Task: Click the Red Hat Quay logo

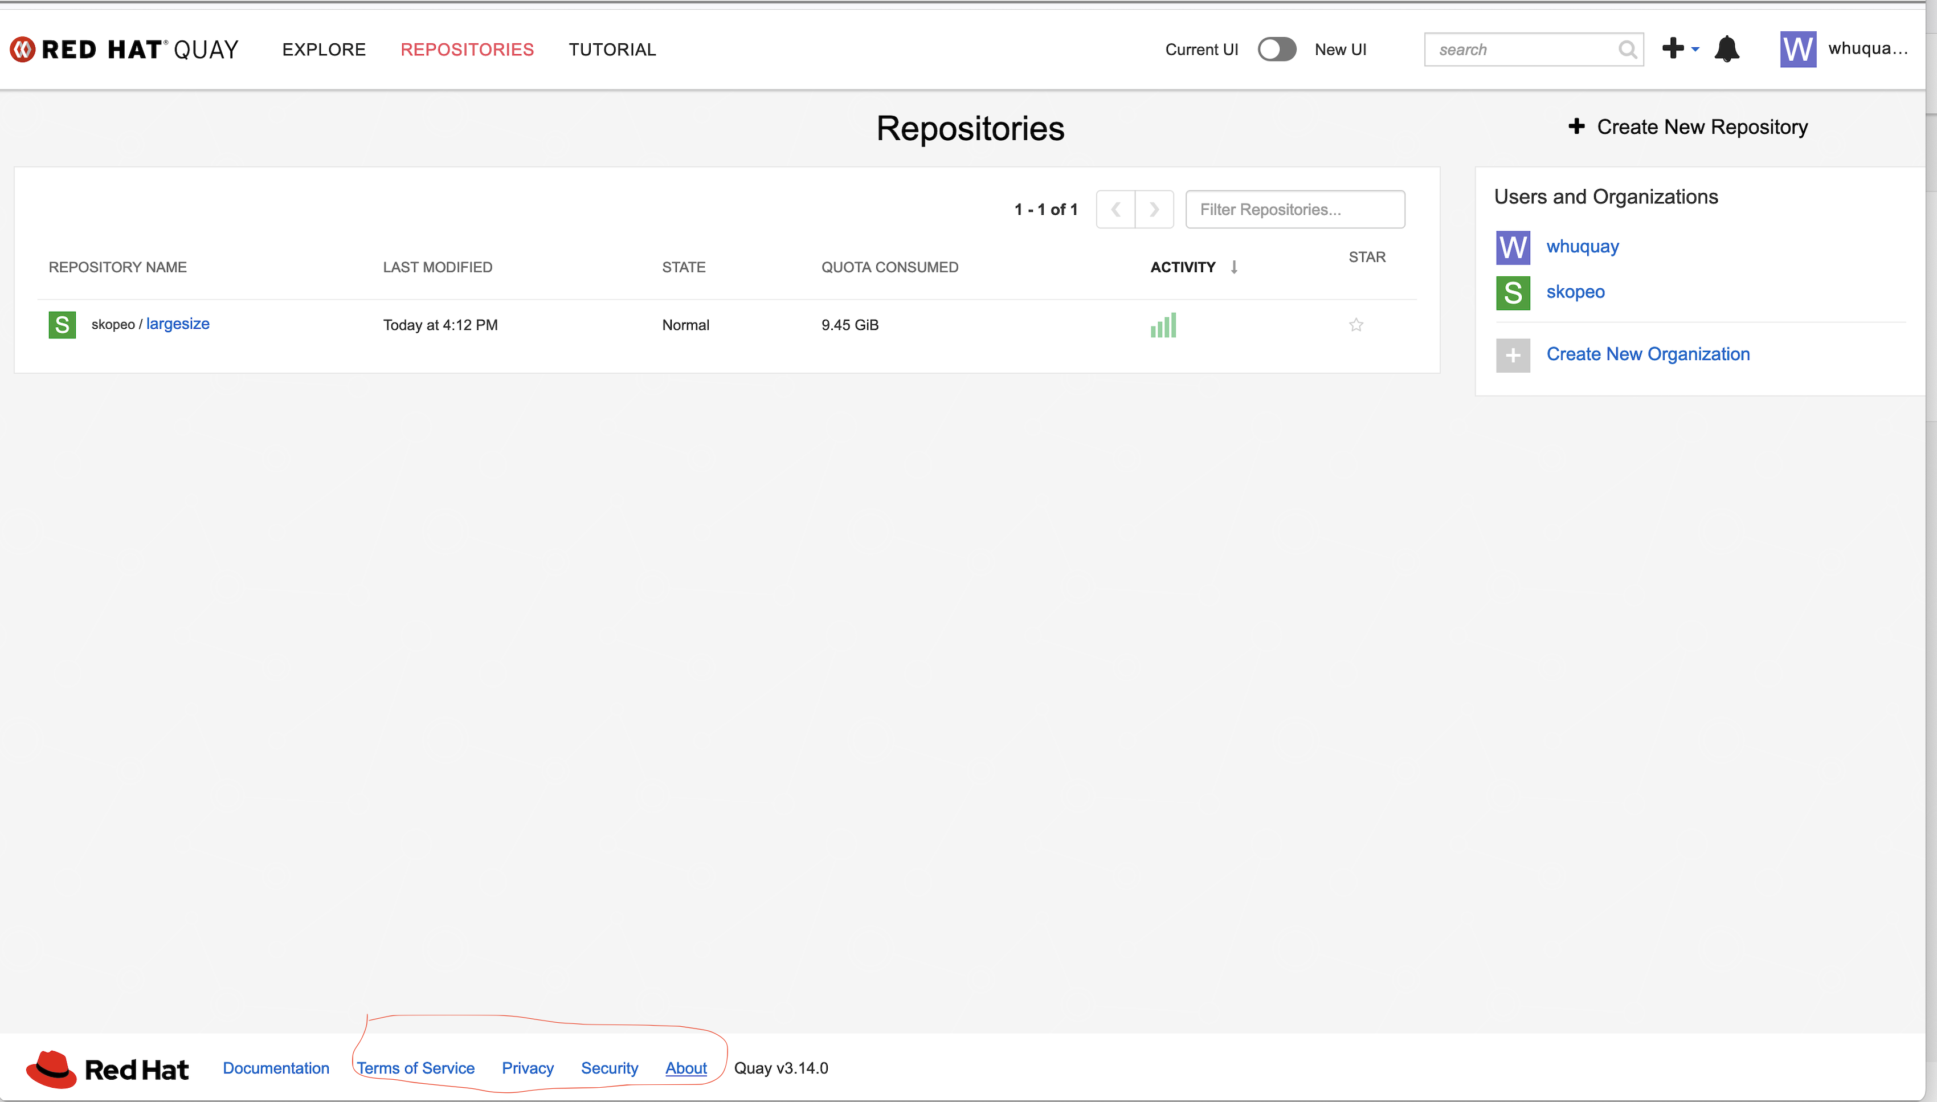Action: [x=124, y=49]
